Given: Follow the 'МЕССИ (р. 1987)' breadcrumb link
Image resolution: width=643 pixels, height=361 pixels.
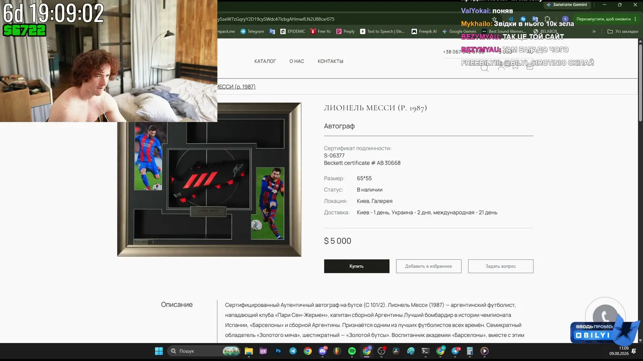Looking at the screenshot, I should click(x=237, y=87).
